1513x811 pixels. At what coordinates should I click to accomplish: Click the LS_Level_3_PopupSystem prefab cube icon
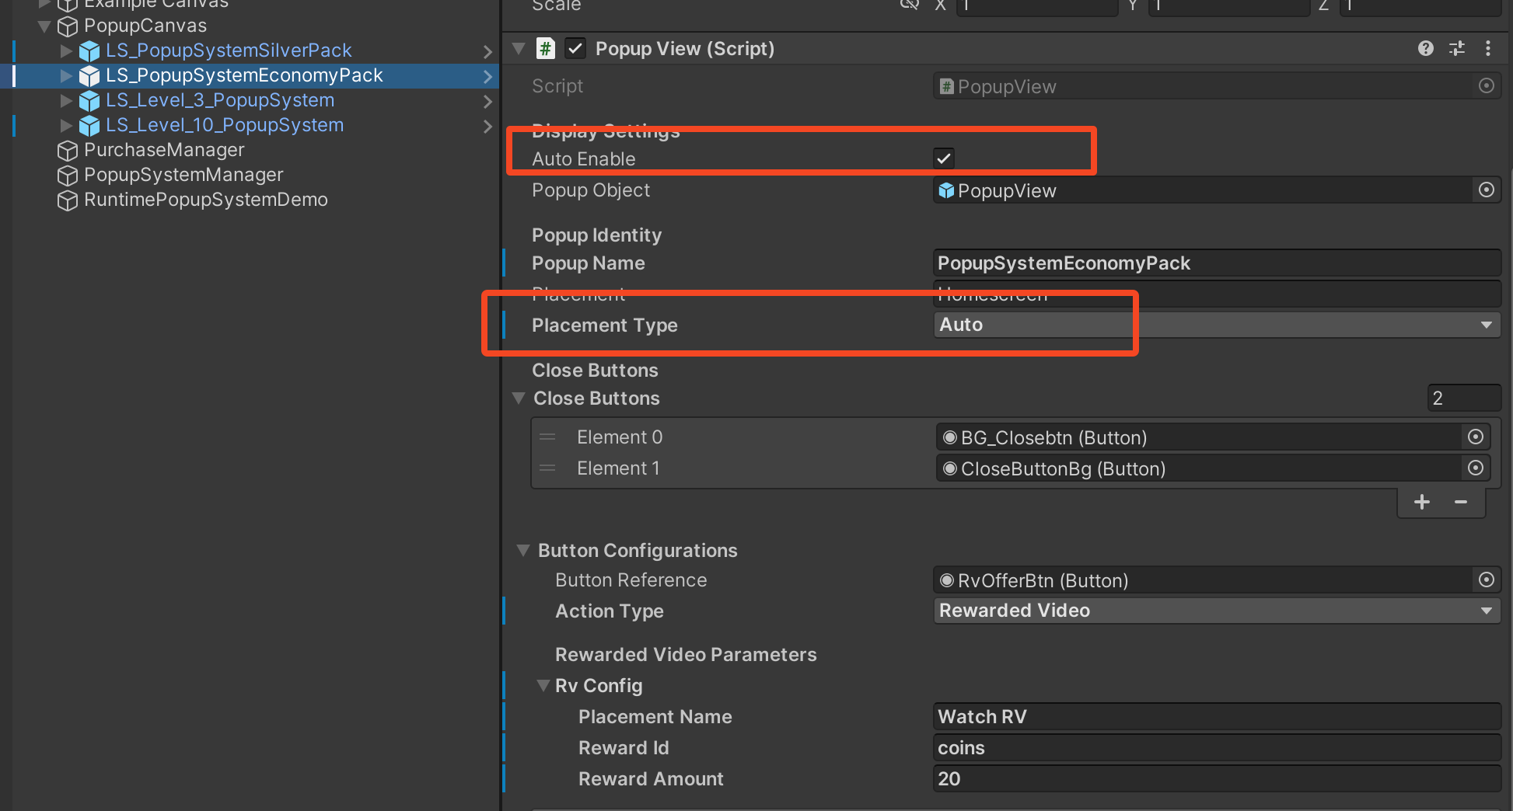[x=89, y=101]
